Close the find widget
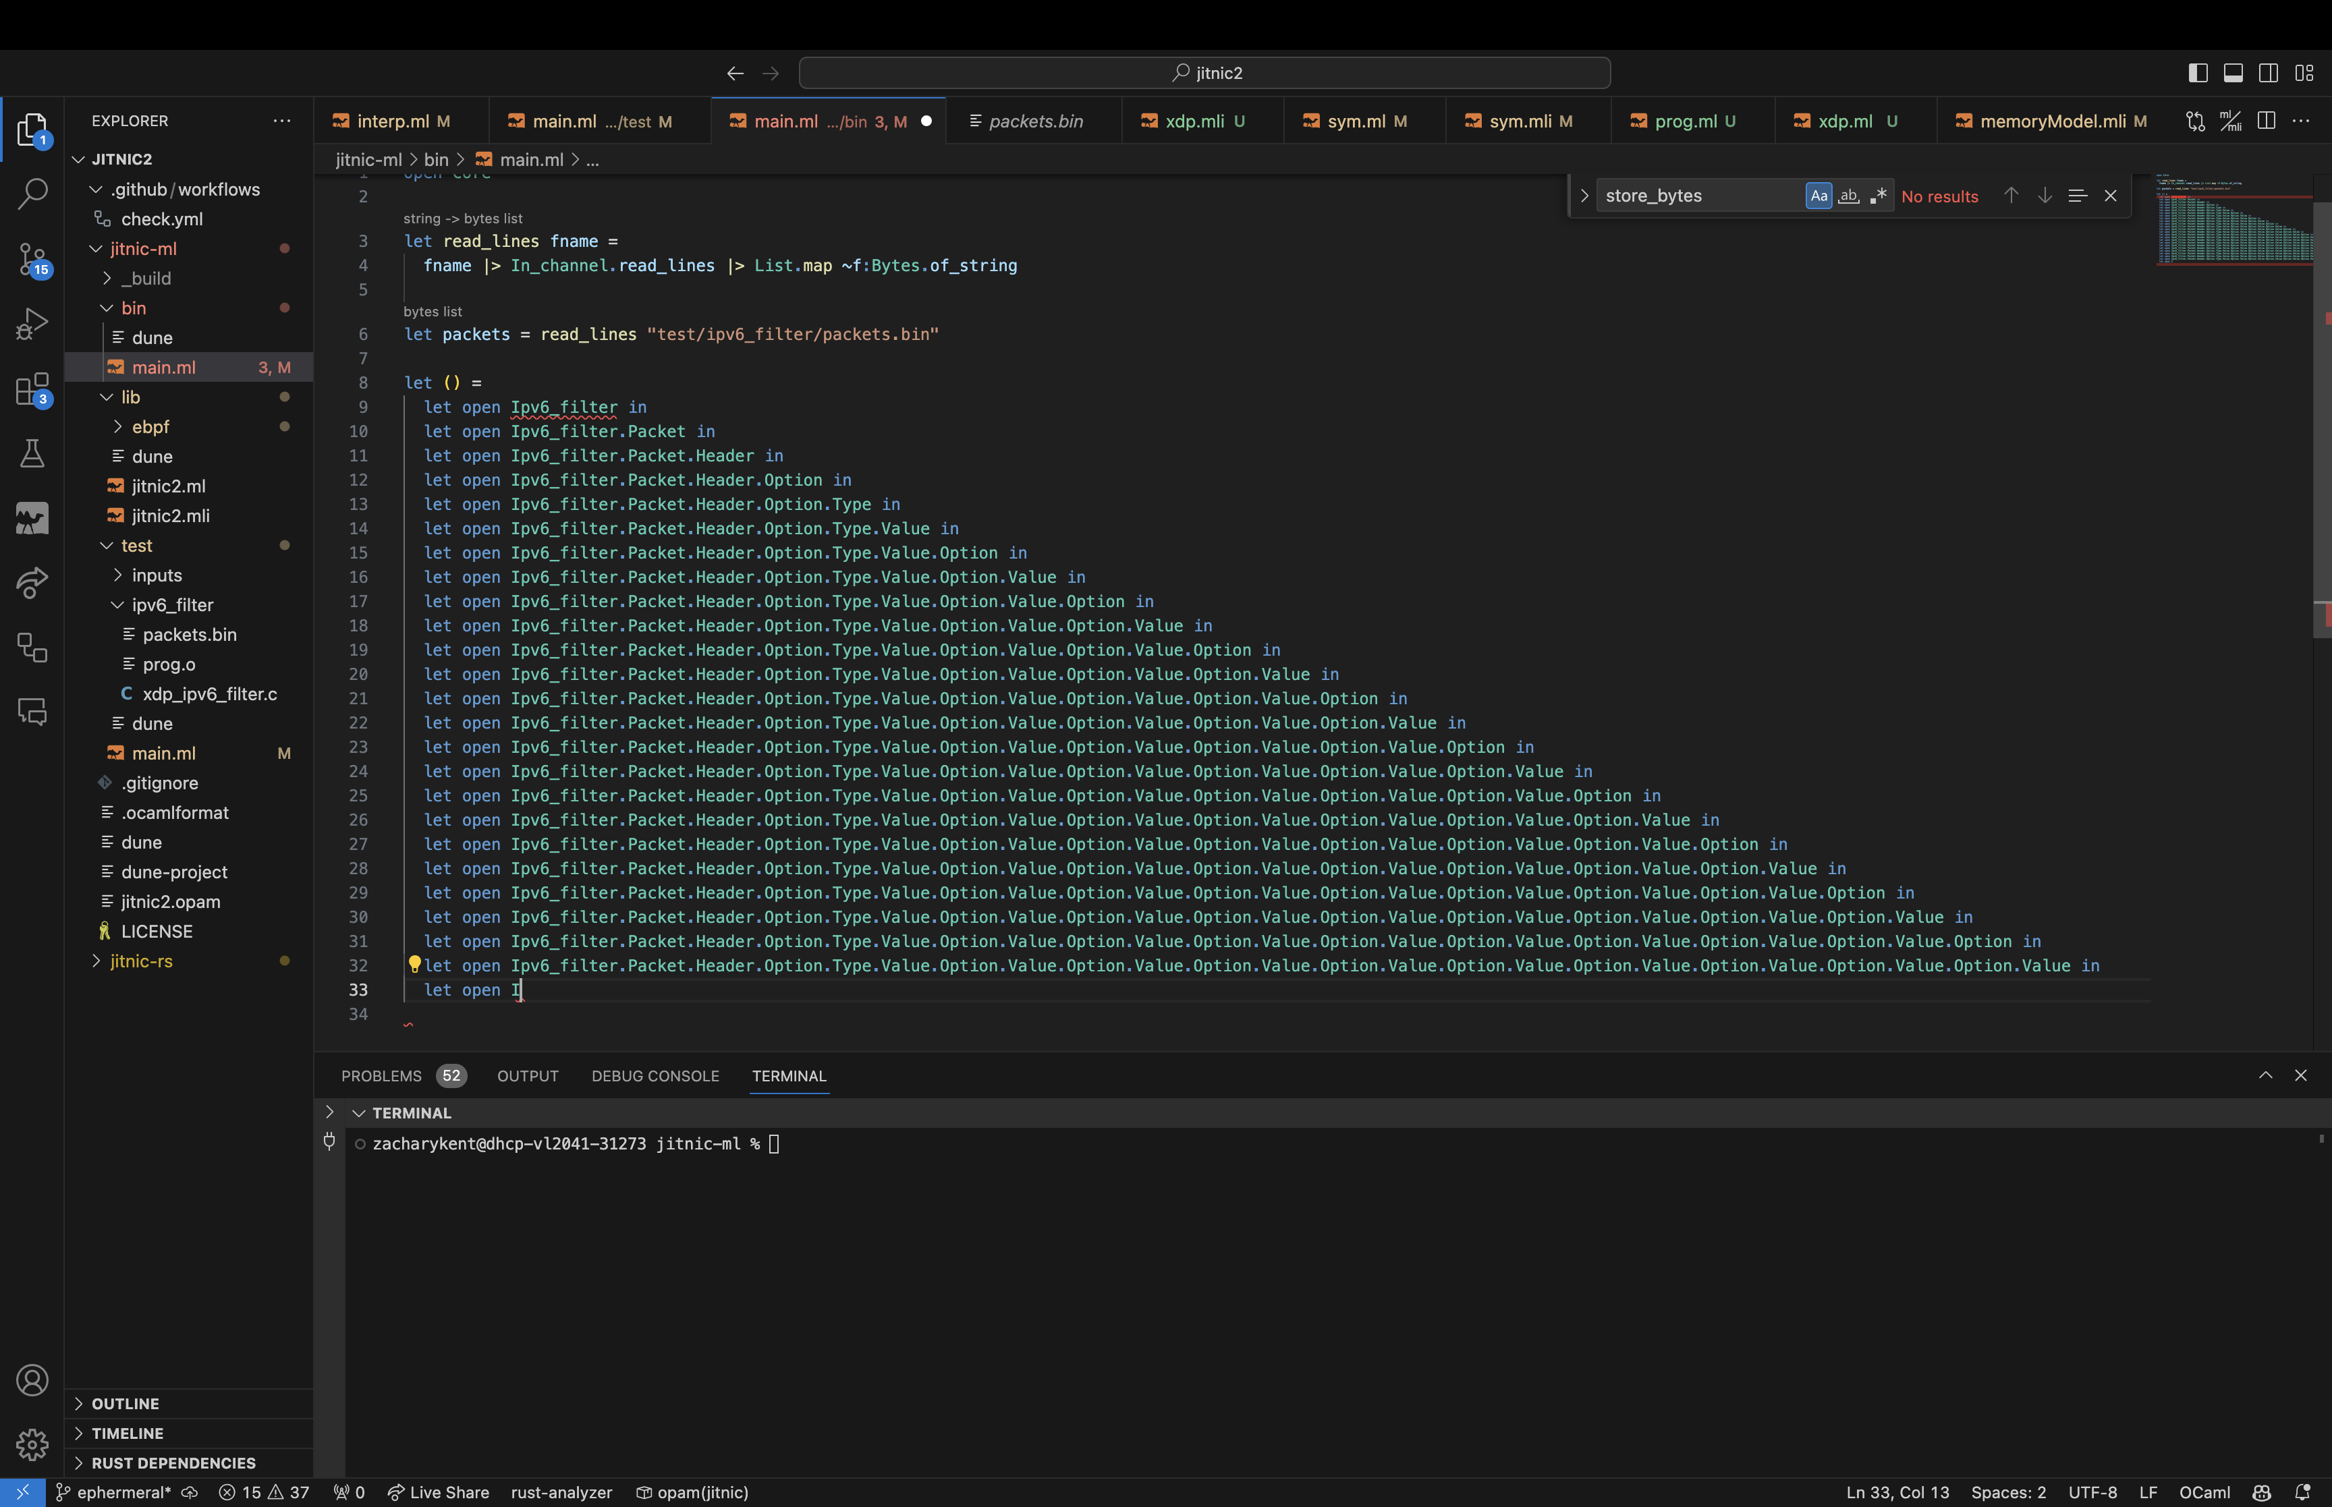This screenshot has width=2332, height=1507. coord(2111,196)
